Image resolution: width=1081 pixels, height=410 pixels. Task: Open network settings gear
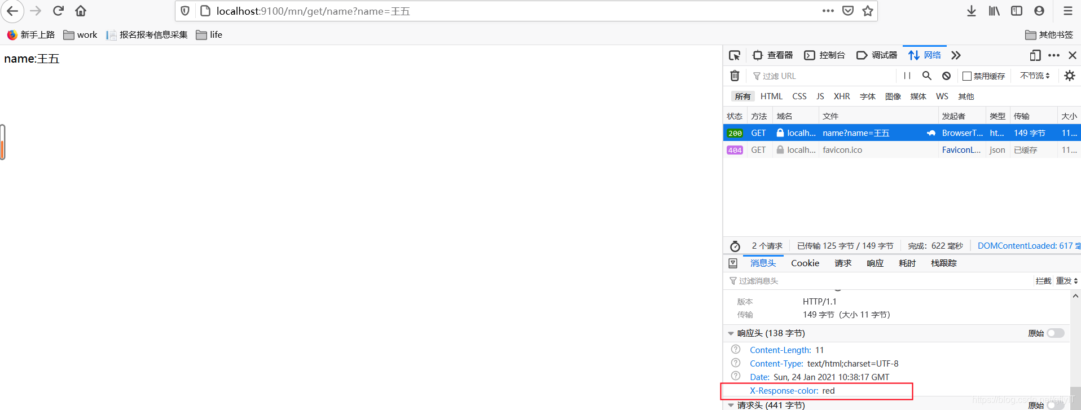[x=1070, y=76]
